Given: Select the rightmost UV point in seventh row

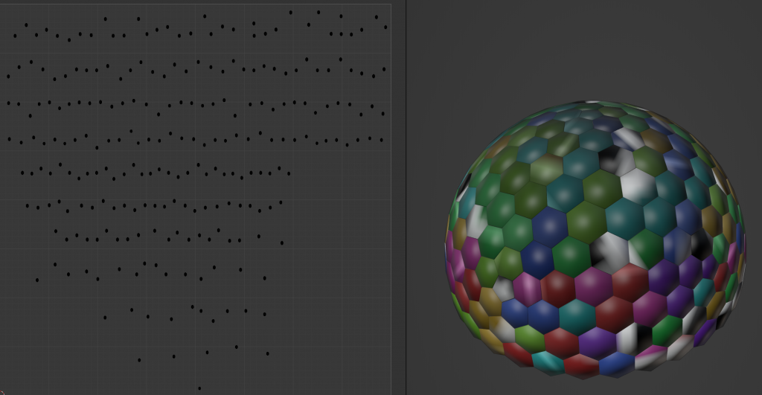Looking at the screenshot, I should (282, 243).
